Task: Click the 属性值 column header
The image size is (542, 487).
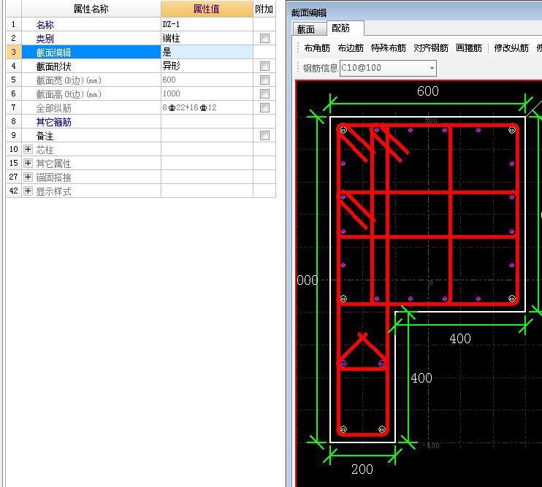Action: (207, 9)
